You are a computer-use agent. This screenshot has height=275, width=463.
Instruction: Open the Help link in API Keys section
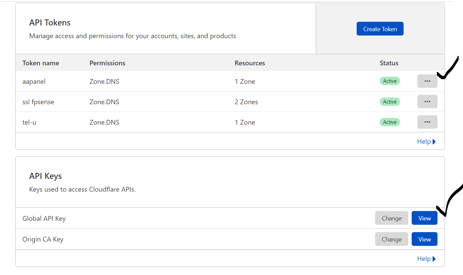(426, 259)
